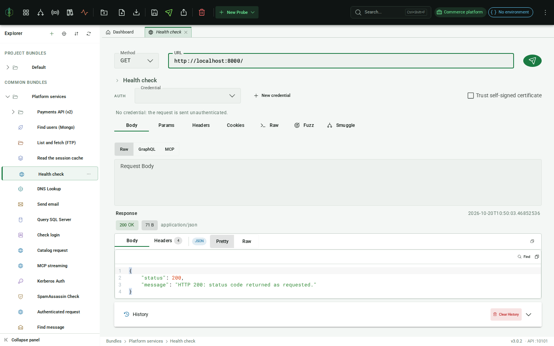Click the branch graph icon in the top toolbar
The image size is (554, 346).
[40, 12]
